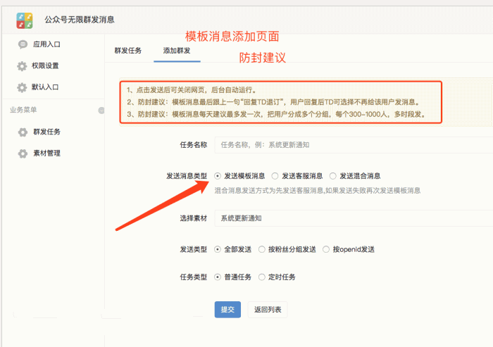493x347 pixels.
Task: Click the colorful app logo icon
Action: 26,19
